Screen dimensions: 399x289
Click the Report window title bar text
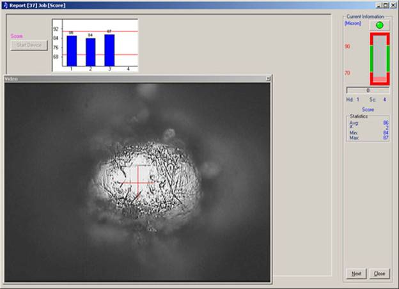[x=37, y=5]
